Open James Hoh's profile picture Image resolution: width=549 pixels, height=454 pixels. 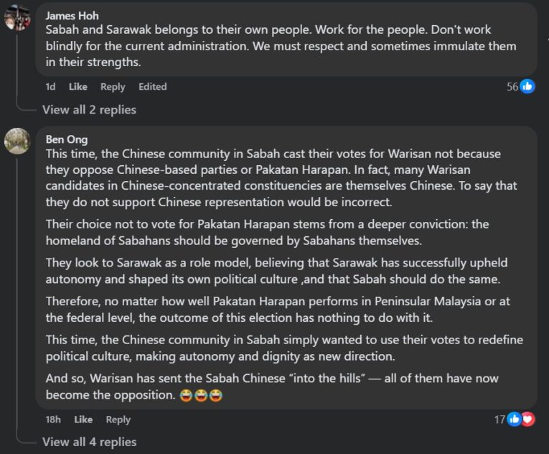coord(17,17)
